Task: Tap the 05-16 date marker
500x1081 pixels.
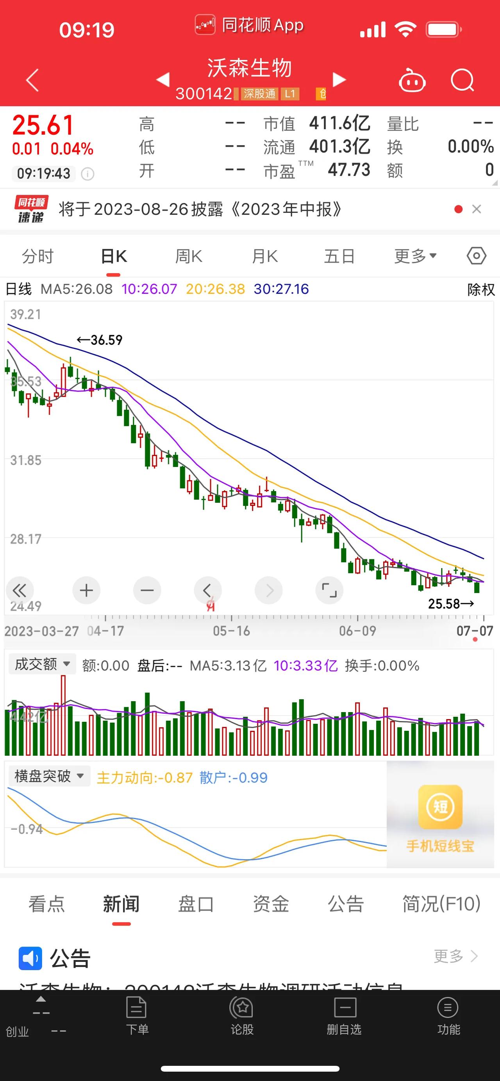Action: pos(231,631)
